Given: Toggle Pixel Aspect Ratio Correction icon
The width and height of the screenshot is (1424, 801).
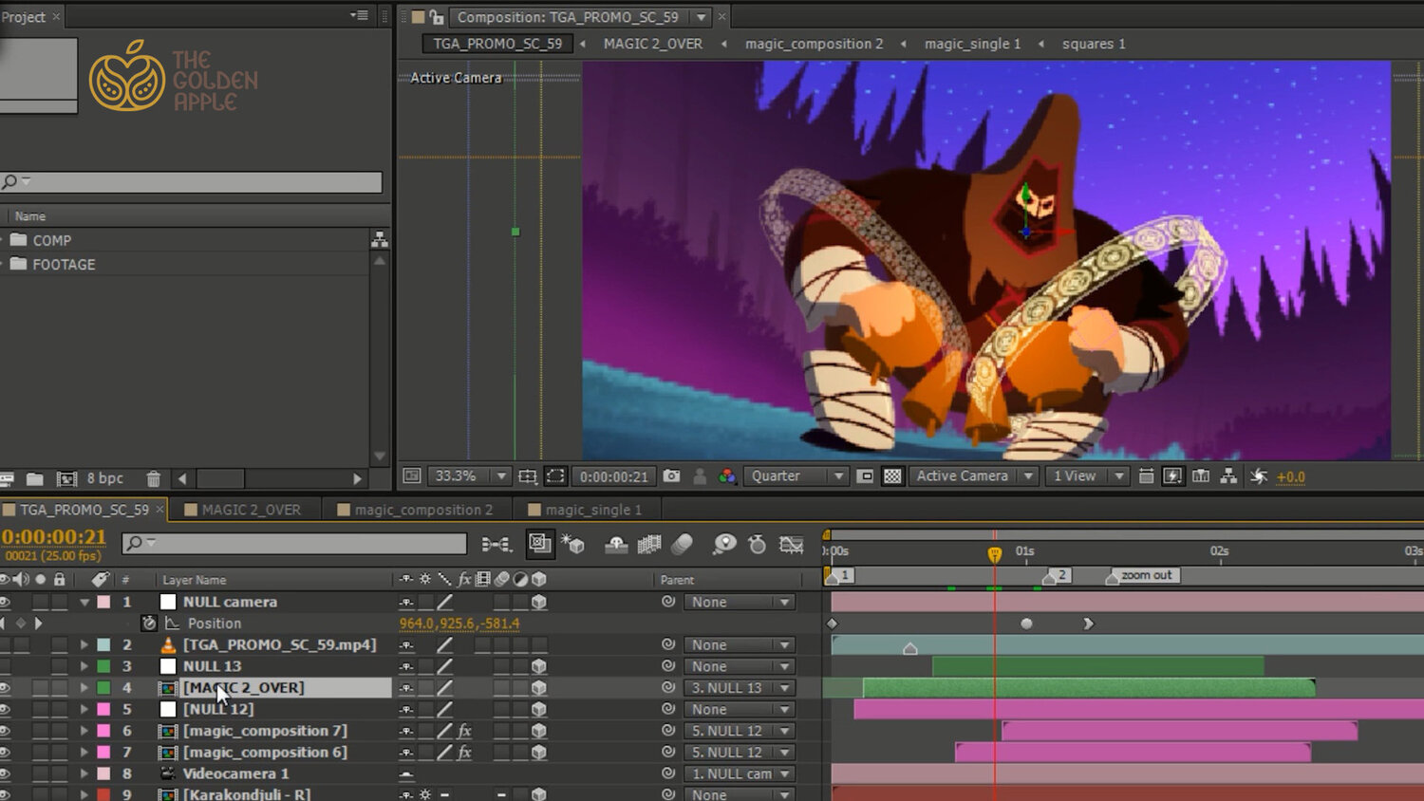Looking at the screenshot, I should [x=1146, y=476].
